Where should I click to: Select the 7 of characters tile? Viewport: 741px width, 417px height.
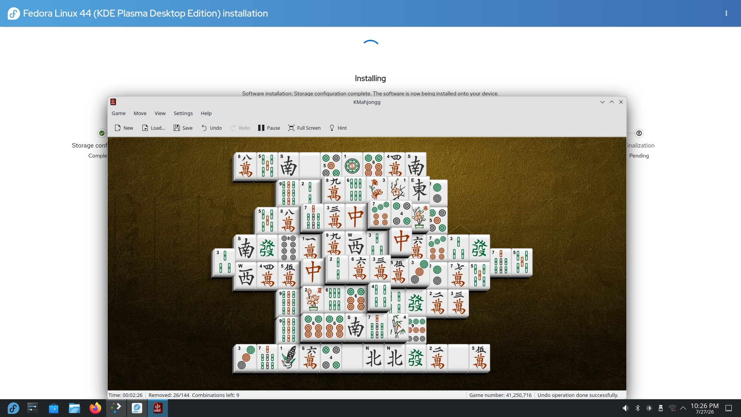point(458,276)
